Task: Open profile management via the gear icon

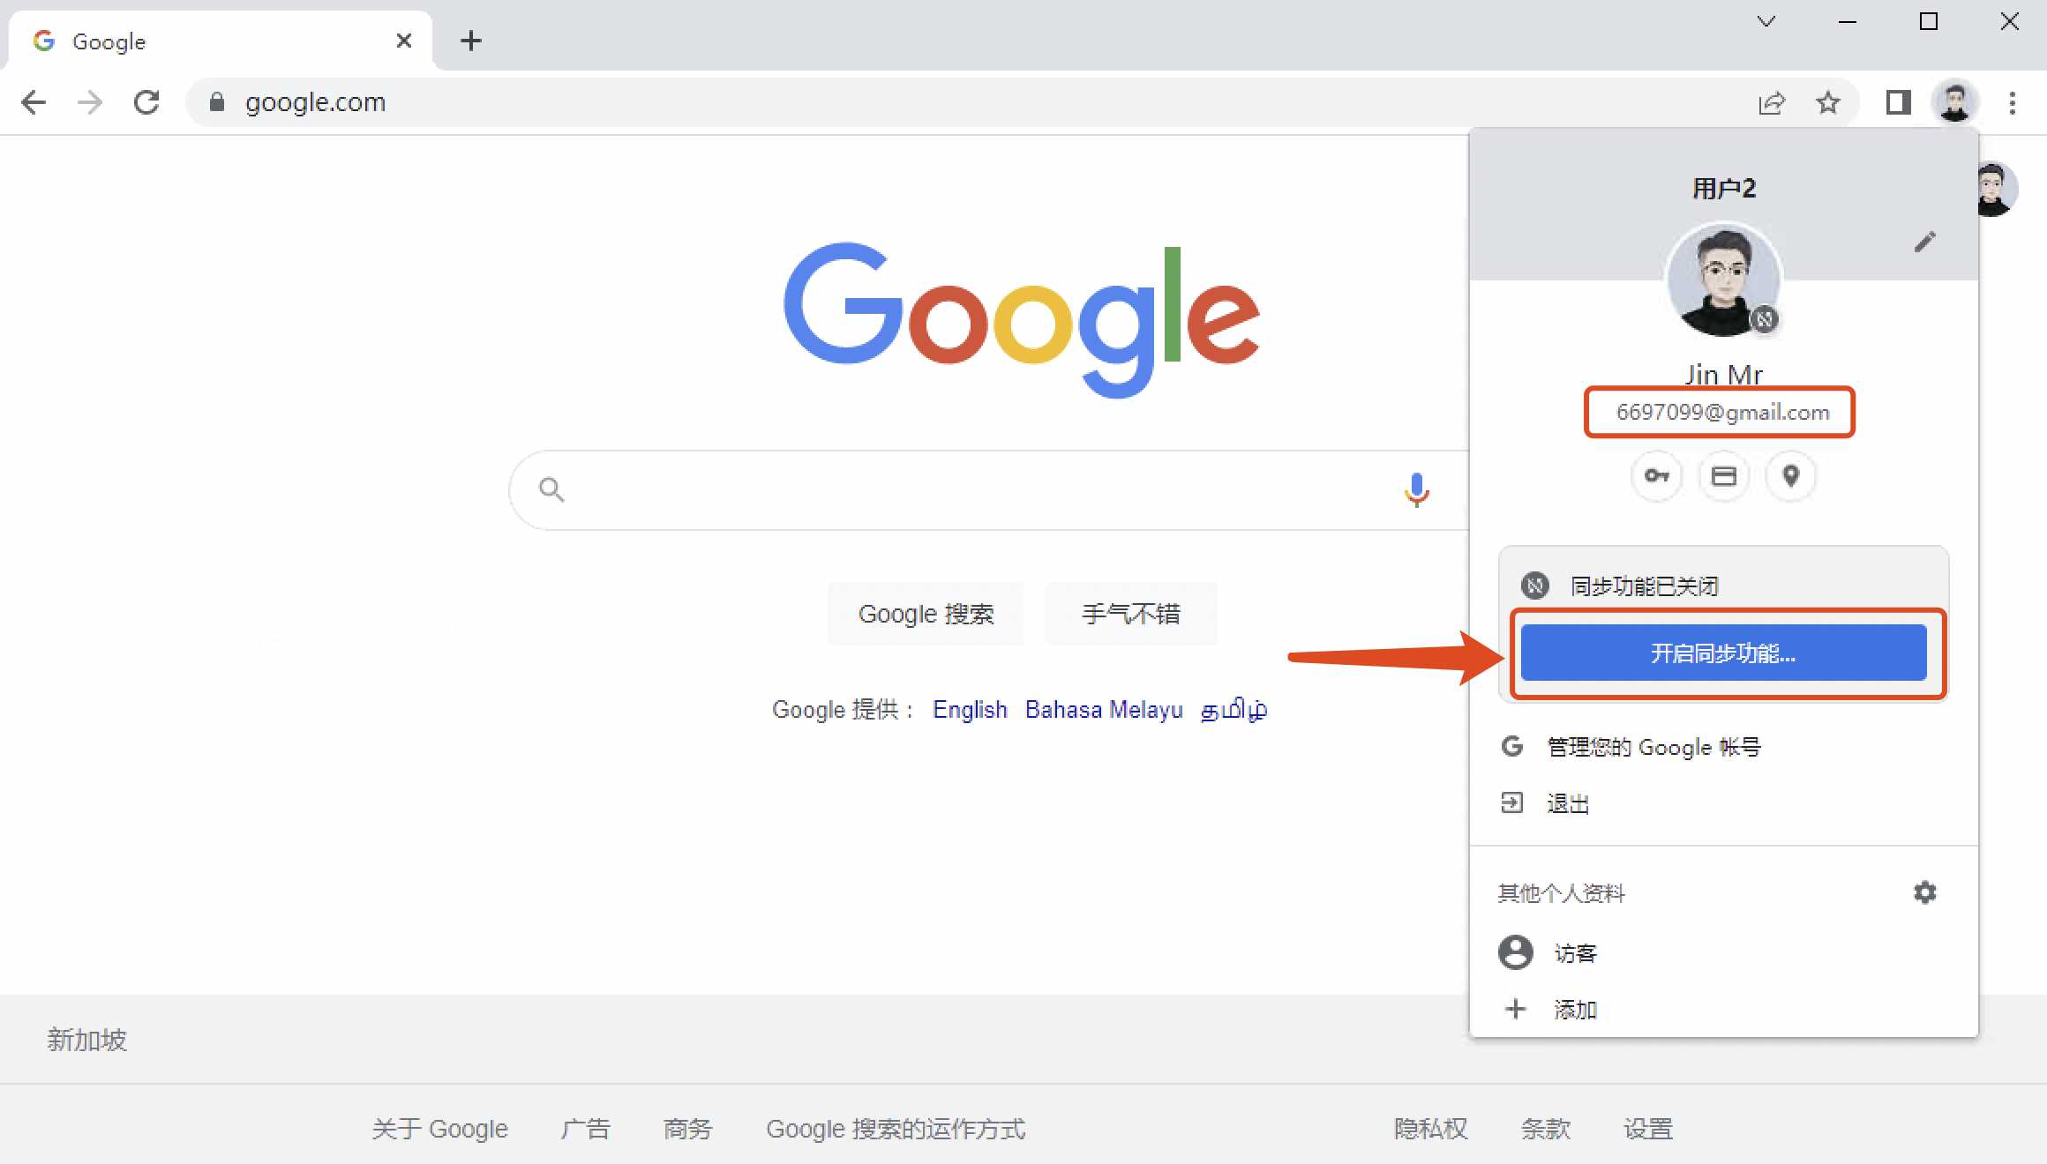Action: pyautogui.click(x=1925, y=892)
